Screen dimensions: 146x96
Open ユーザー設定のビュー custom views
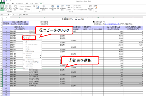pos(15,8)
